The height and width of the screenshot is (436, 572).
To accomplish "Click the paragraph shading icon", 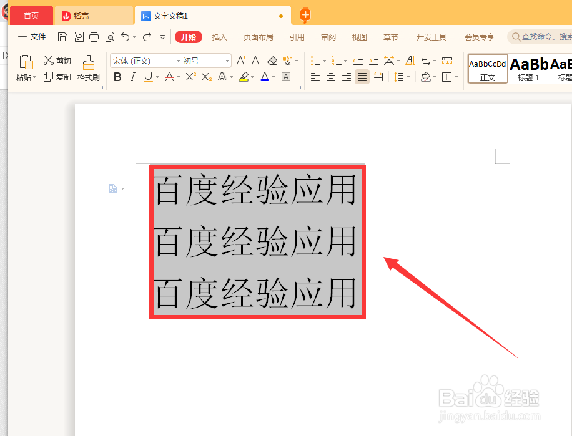I will (425, 77).
